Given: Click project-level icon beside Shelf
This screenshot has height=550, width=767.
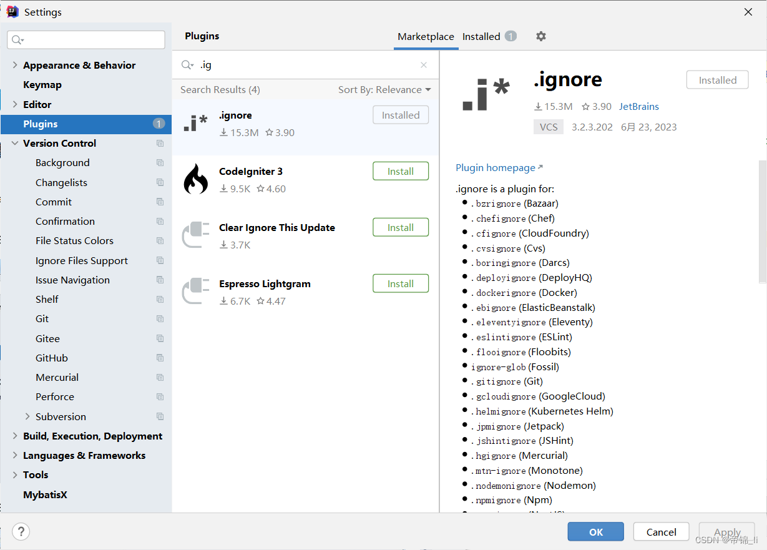Looking at the screenshot, I should 160,299.
